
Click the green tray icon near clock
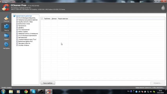tap(154, 92)
